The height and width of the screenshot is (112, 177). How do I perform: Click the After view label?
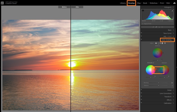[77, 7]
